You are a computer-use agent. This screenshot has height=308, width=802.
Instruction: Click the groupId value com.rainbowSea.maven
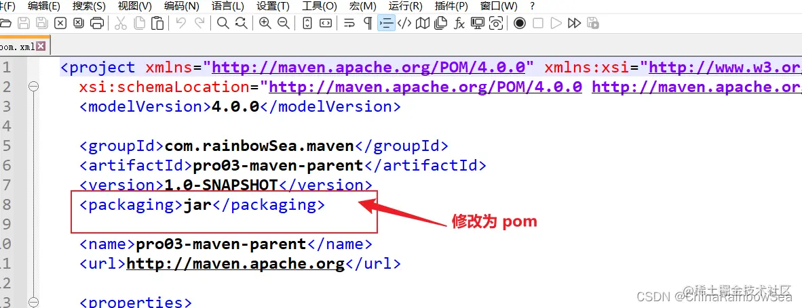(x=259, y=146)
